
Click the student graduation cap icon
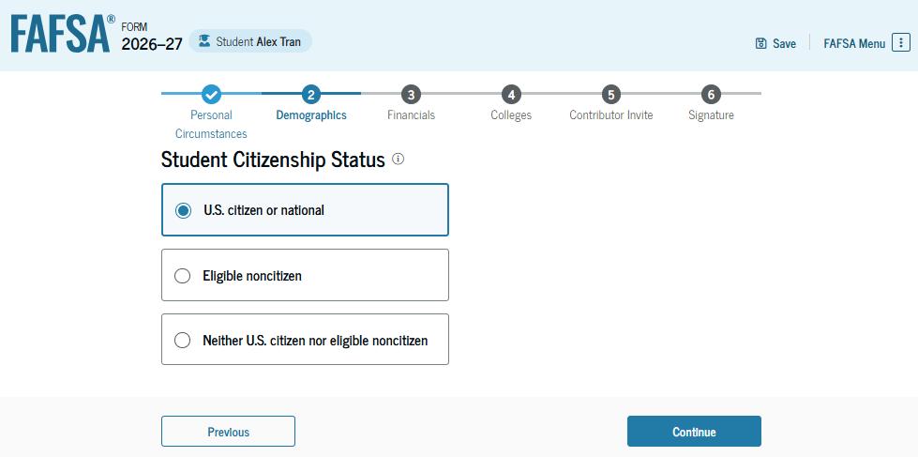click(204, 41)
